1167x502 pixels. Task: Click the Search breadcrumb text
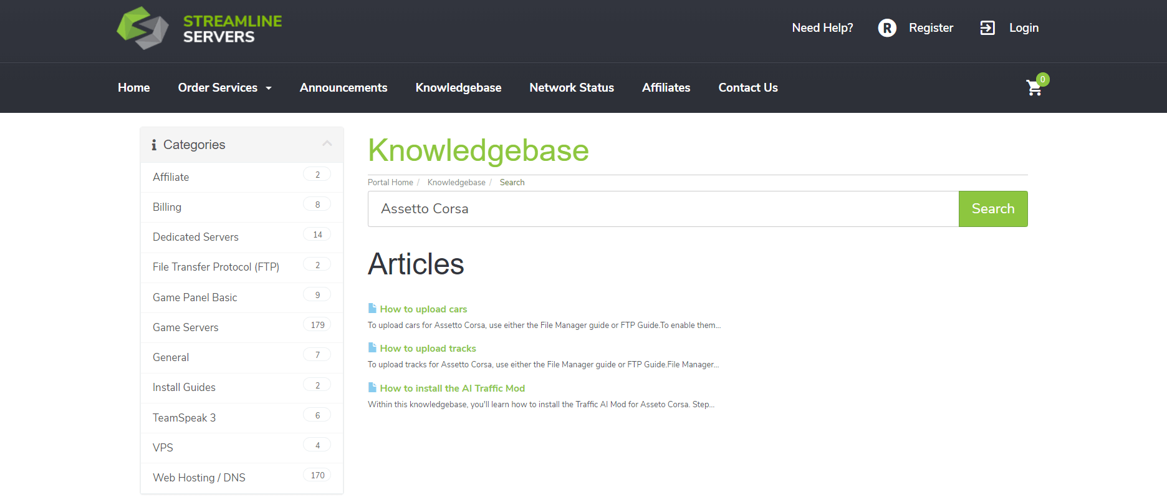(x=512, y=182)
